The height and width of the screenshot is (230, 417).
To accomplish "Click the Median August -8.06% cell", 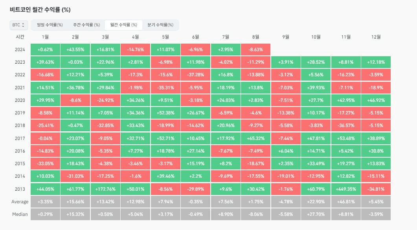I will [x=255, y=214].
